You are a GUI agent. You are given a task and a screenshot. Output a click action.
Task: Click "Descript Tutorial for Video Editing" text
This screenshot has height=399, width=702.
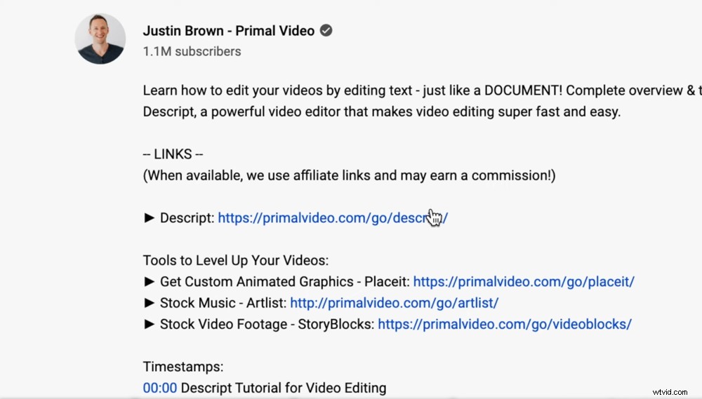[x=284, y=388]
